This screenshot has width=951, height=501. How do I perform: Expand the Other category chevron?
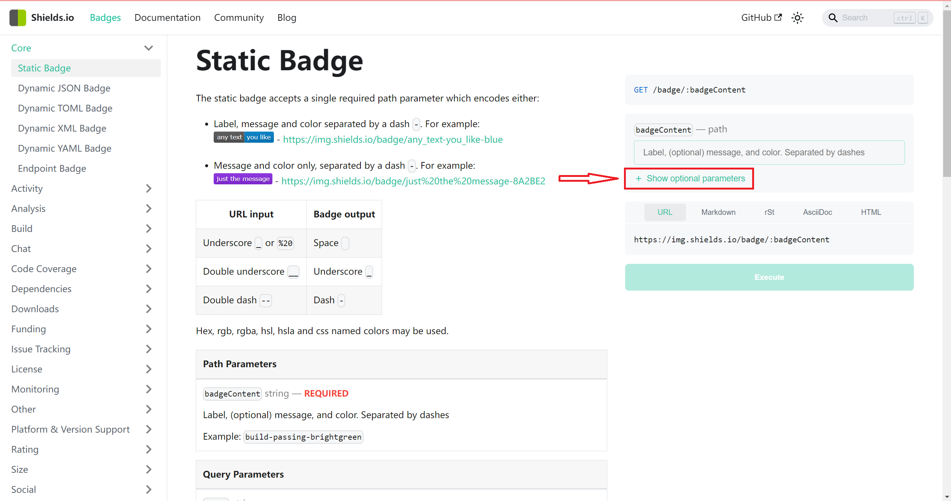point(148,409)
